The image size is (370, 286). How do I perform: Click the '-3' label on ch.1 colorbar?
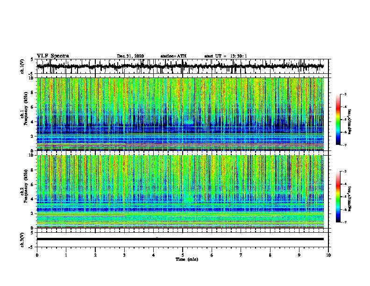click(345, 94)
